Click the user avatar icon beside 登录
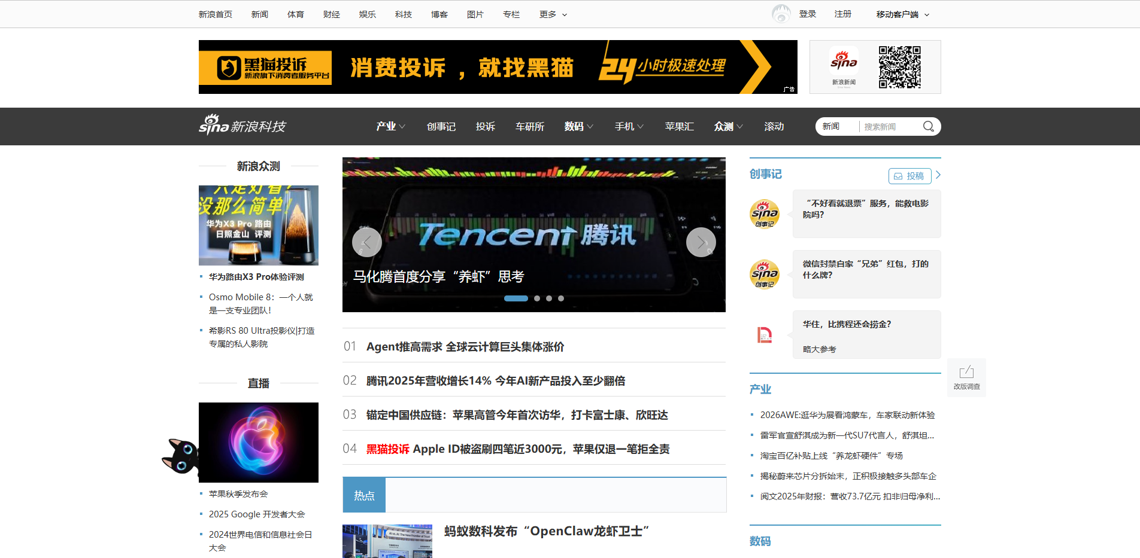 [781, 14]
